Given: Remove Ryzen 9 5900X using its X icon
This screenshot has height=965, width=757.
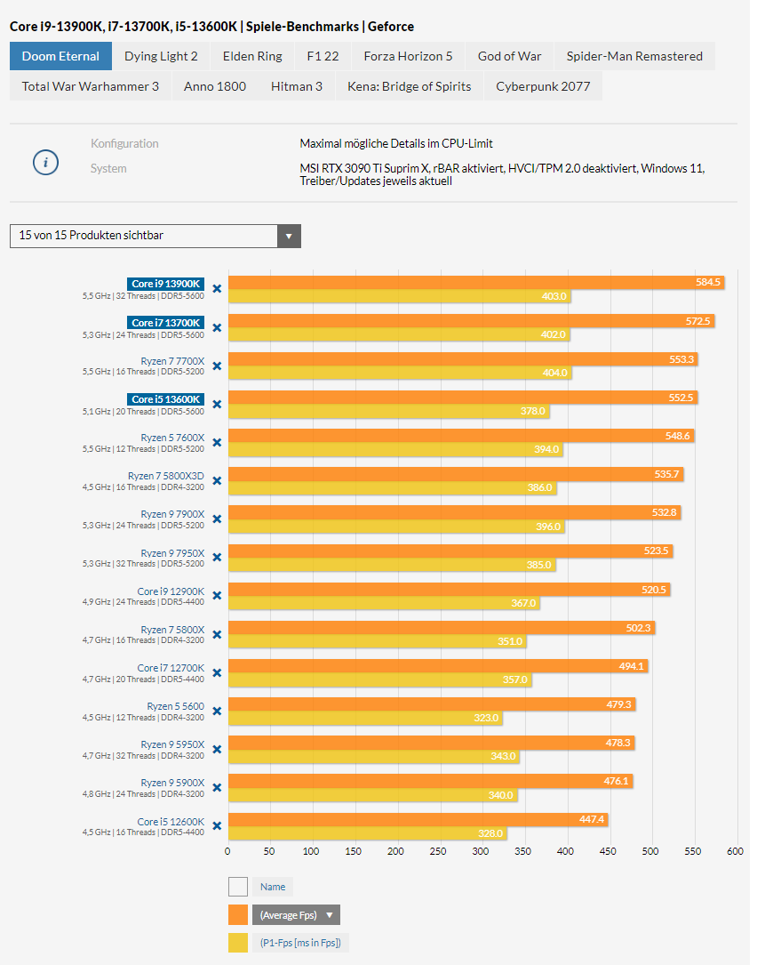Looking at the screenshot, I should (x=217, y=787).
